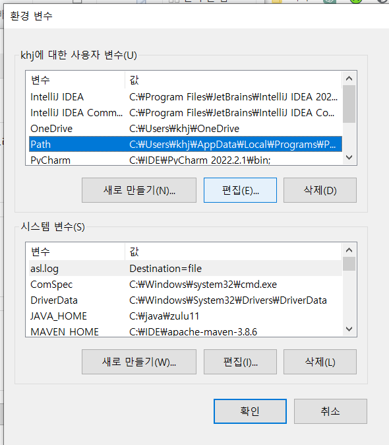Click 값 column header in system variables list

point(233,252)
